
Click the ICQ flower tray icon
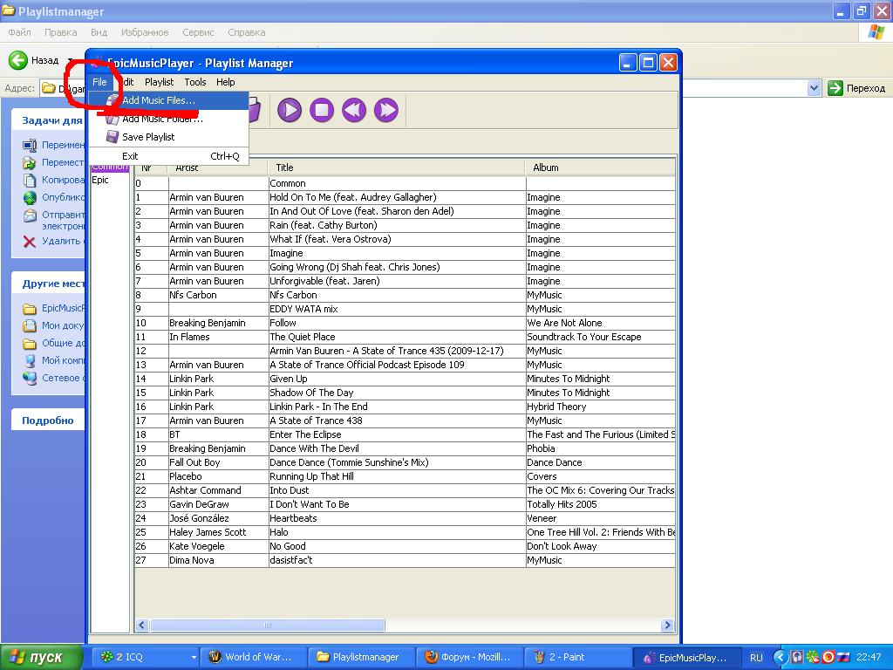click(812, 657)
